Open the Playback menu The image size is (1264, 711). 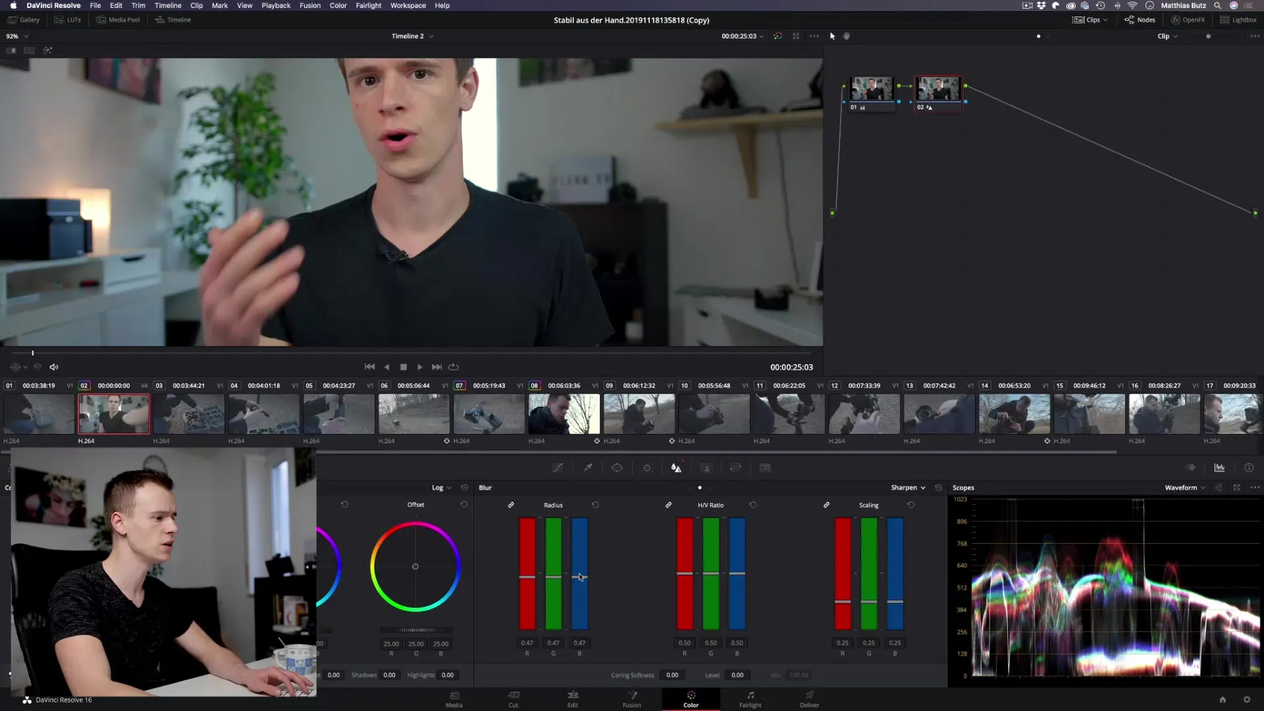pyautogui.click(x=276, y=5)
